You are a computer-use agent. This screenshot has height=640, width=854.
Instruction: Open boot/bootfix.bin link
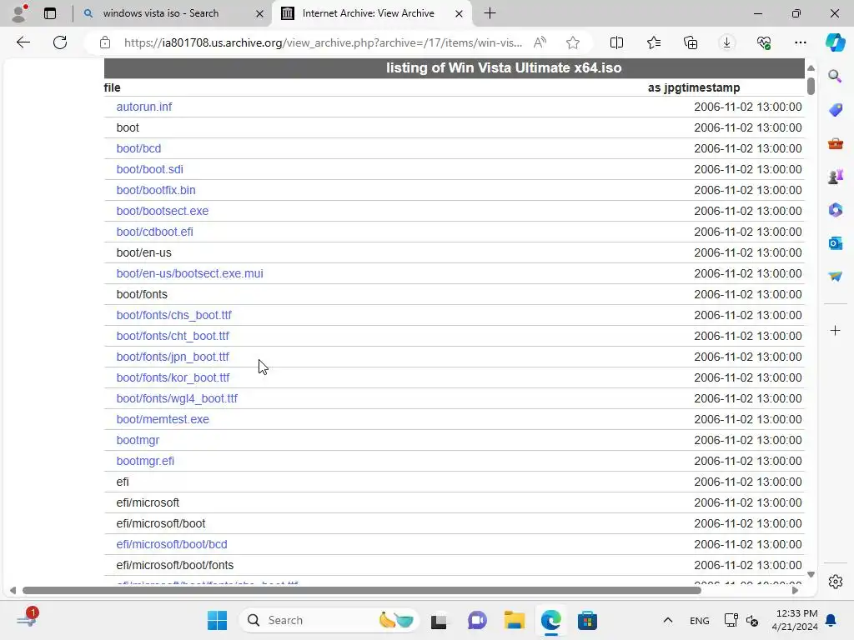(x=156, y=190)
